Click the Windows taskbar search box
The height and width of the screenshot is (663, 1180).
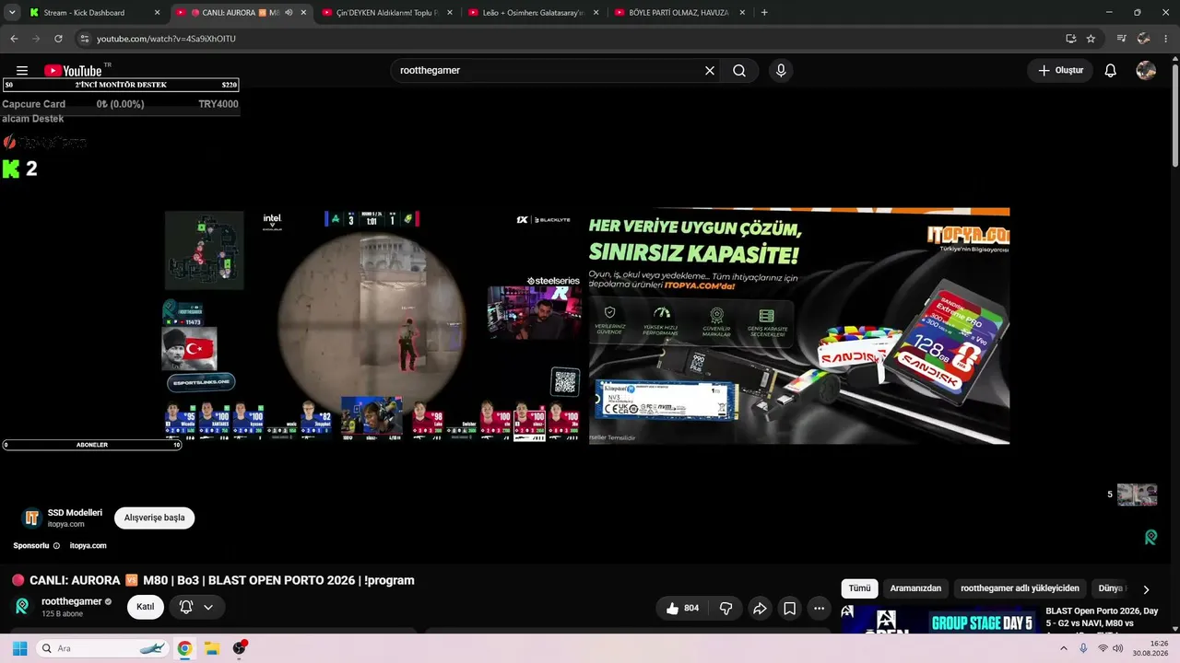click(104, 648)
